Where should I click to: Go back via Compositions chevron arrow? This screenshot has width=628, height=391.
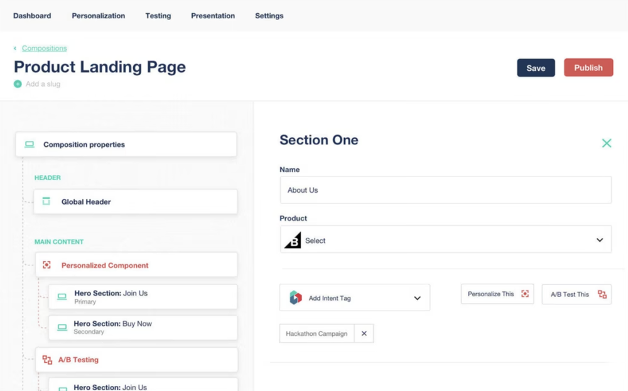coord(15,48)
